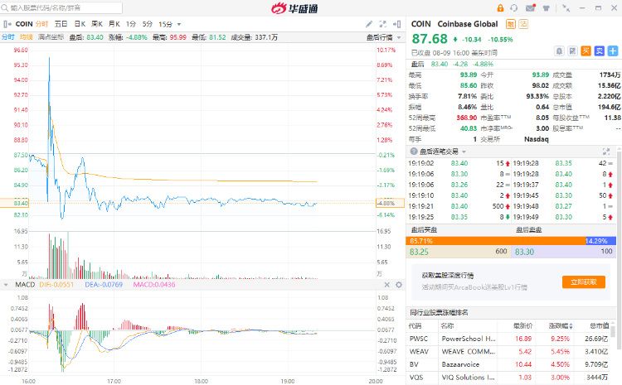Click the 总市值 column header
Screen dimensions: 622x385
tap(599, 326)
